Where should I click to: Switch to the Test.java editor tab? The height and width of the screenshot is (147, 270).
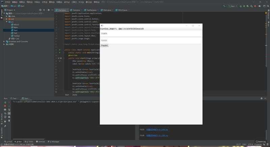[75, 10]
